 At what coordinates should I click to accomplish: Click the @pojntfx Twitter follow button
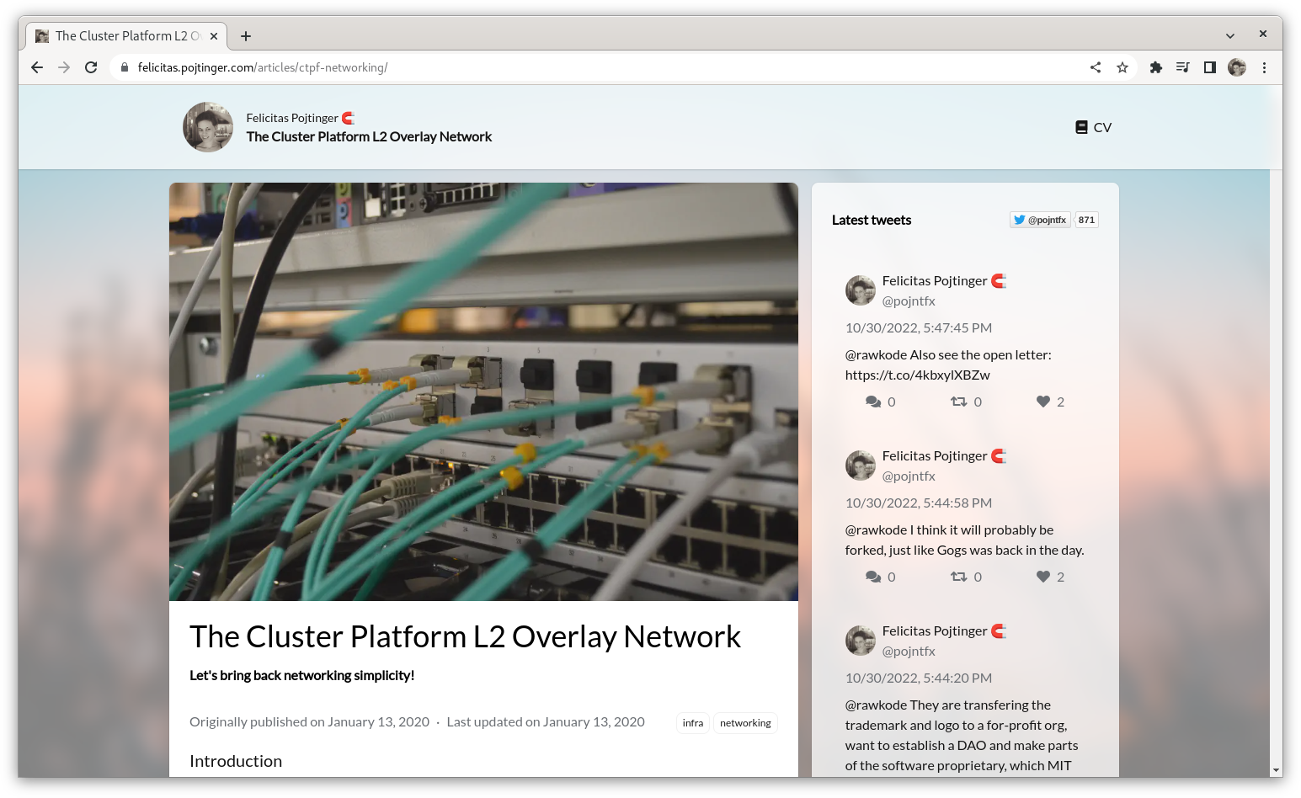1041,220
